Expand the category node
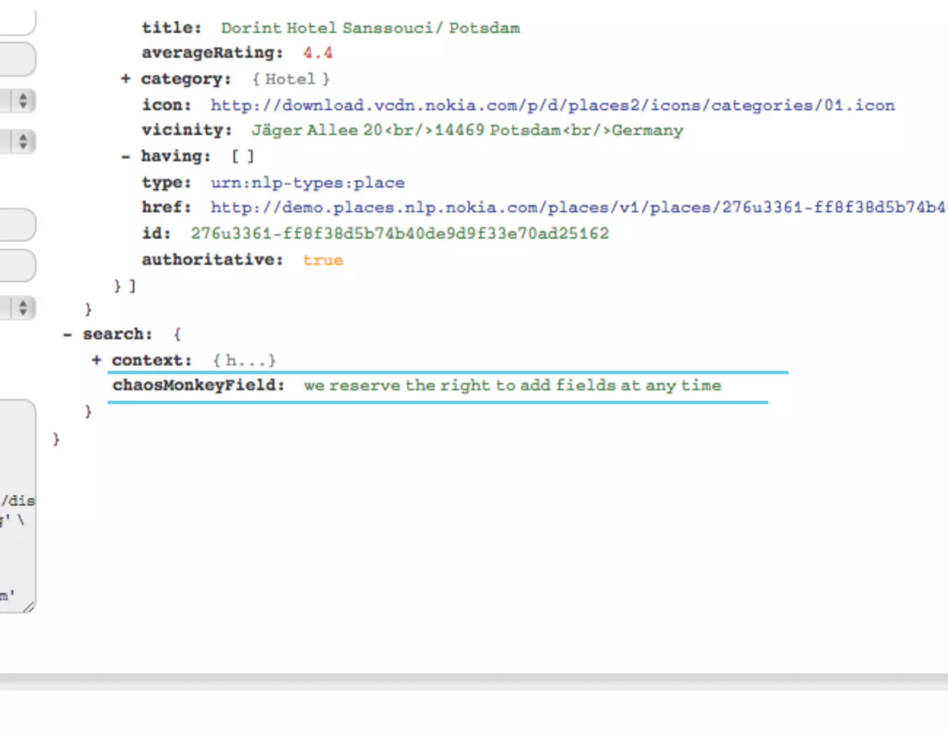Screen dimensions: 948x732 click(x=125, y=79)
